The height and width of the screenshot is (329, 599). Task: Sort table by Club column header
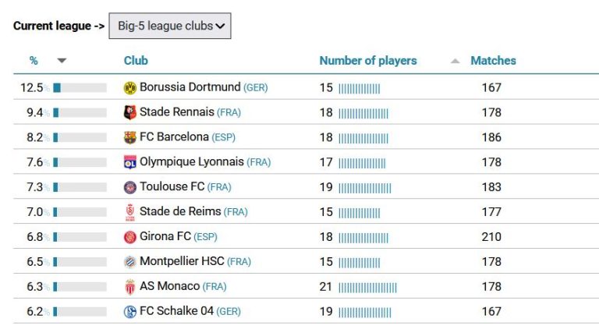click(x=136, y=61)
